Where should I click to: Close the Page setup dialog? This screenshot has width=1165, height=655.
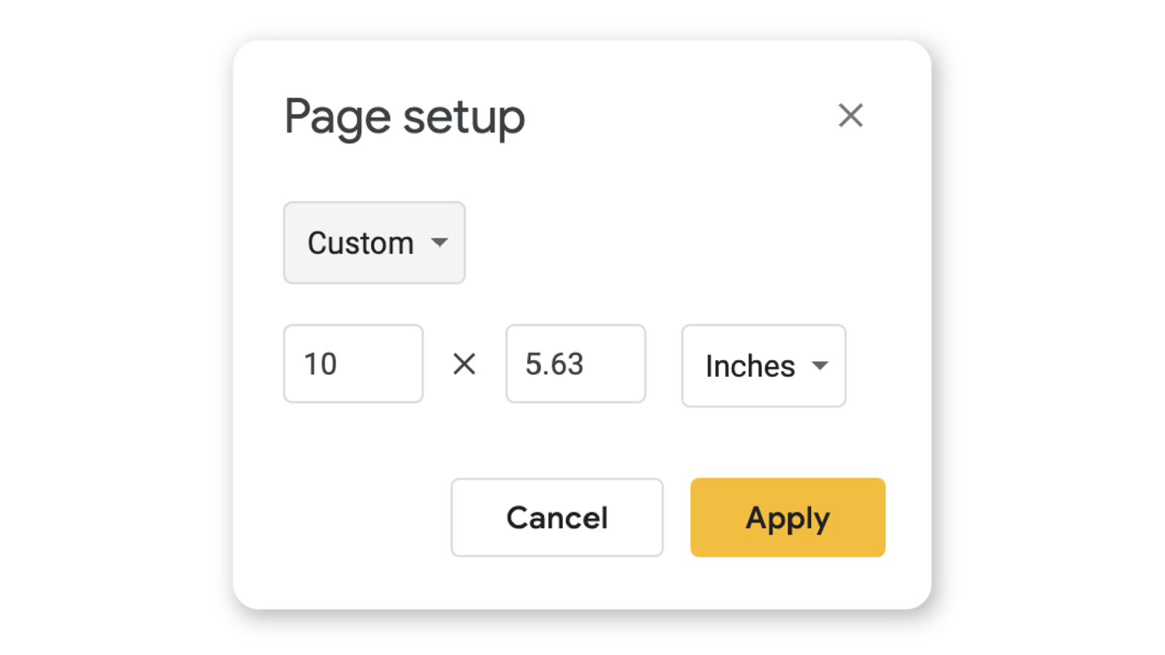point(850,115)
